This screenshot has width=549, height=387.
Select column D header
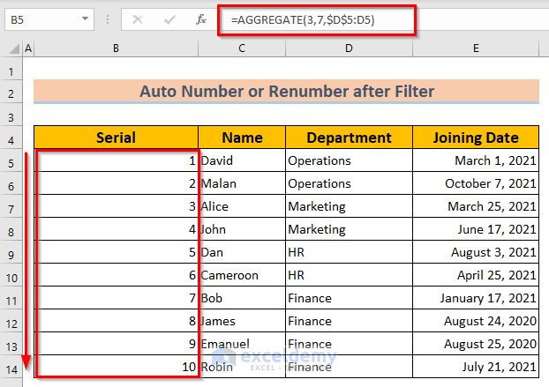pos(350,48)
